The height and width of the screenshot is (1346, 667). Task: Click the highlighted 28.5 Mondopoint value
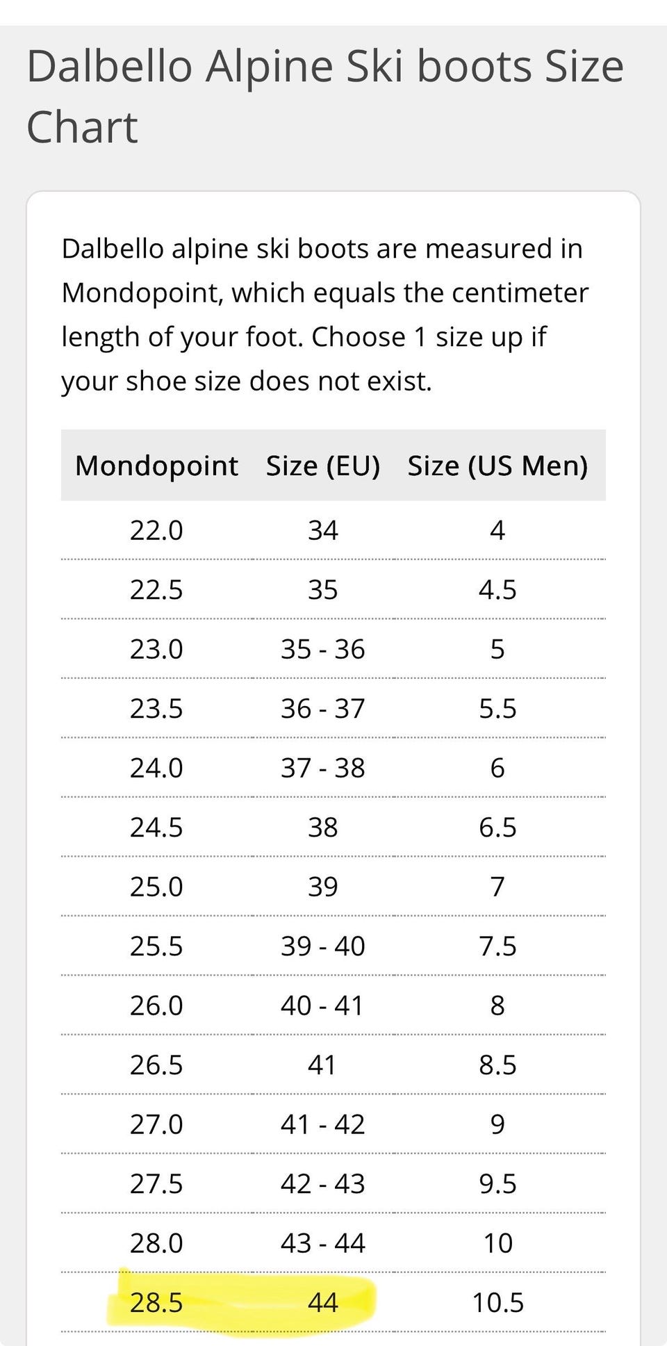[156, 1302]
